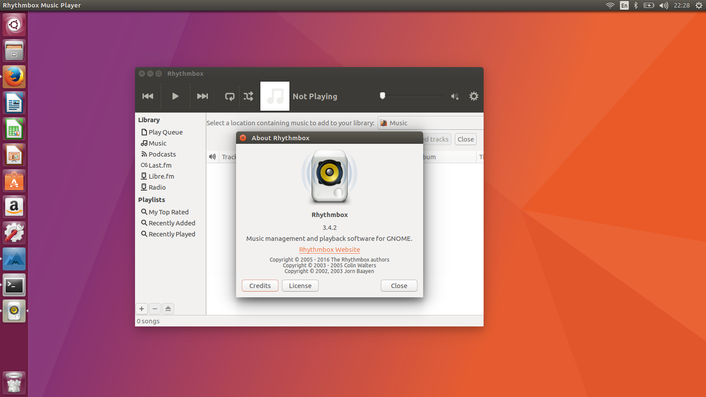This screenshot has width=706, height=397.
Task: Skip to next track in Rhythmbox
Action: (203, 96)
